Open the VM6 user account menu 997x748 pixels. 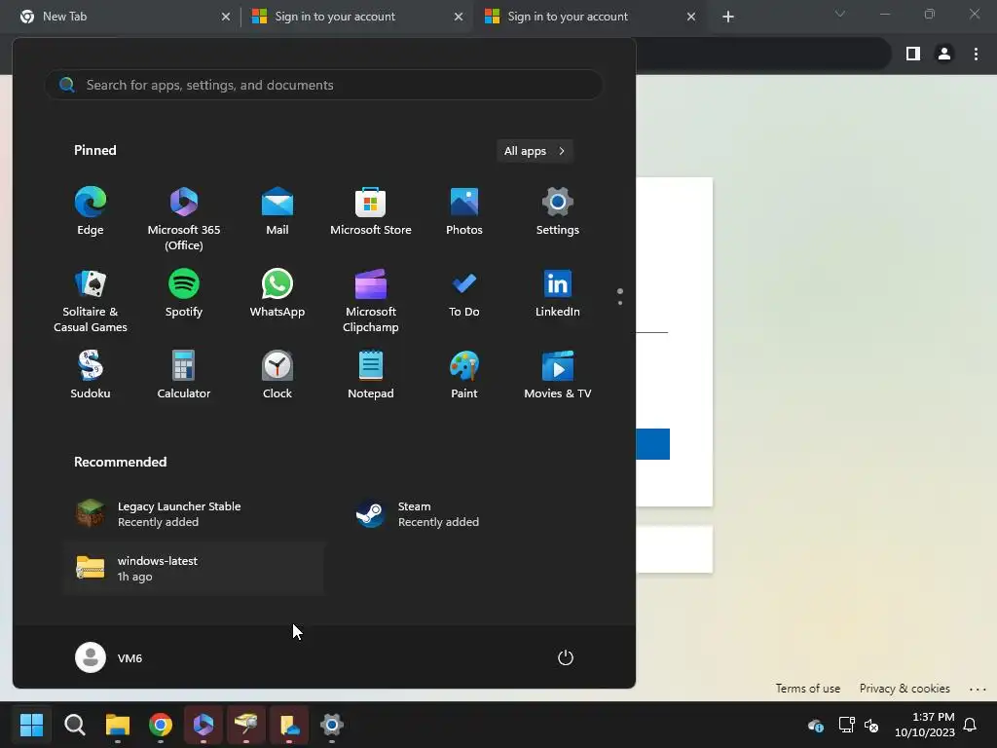pyautogui.click(x=109, y=657)
